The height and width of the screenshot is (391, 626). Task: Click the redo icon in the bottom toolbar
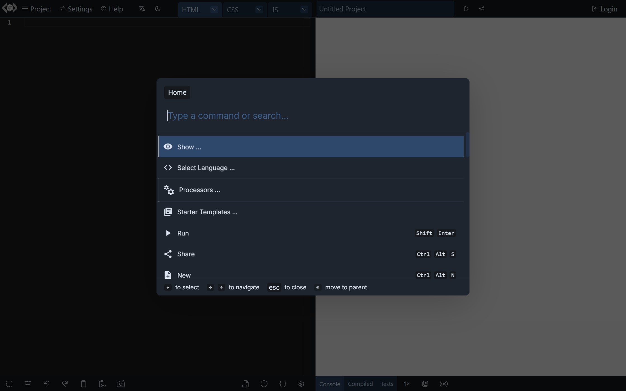65,384
